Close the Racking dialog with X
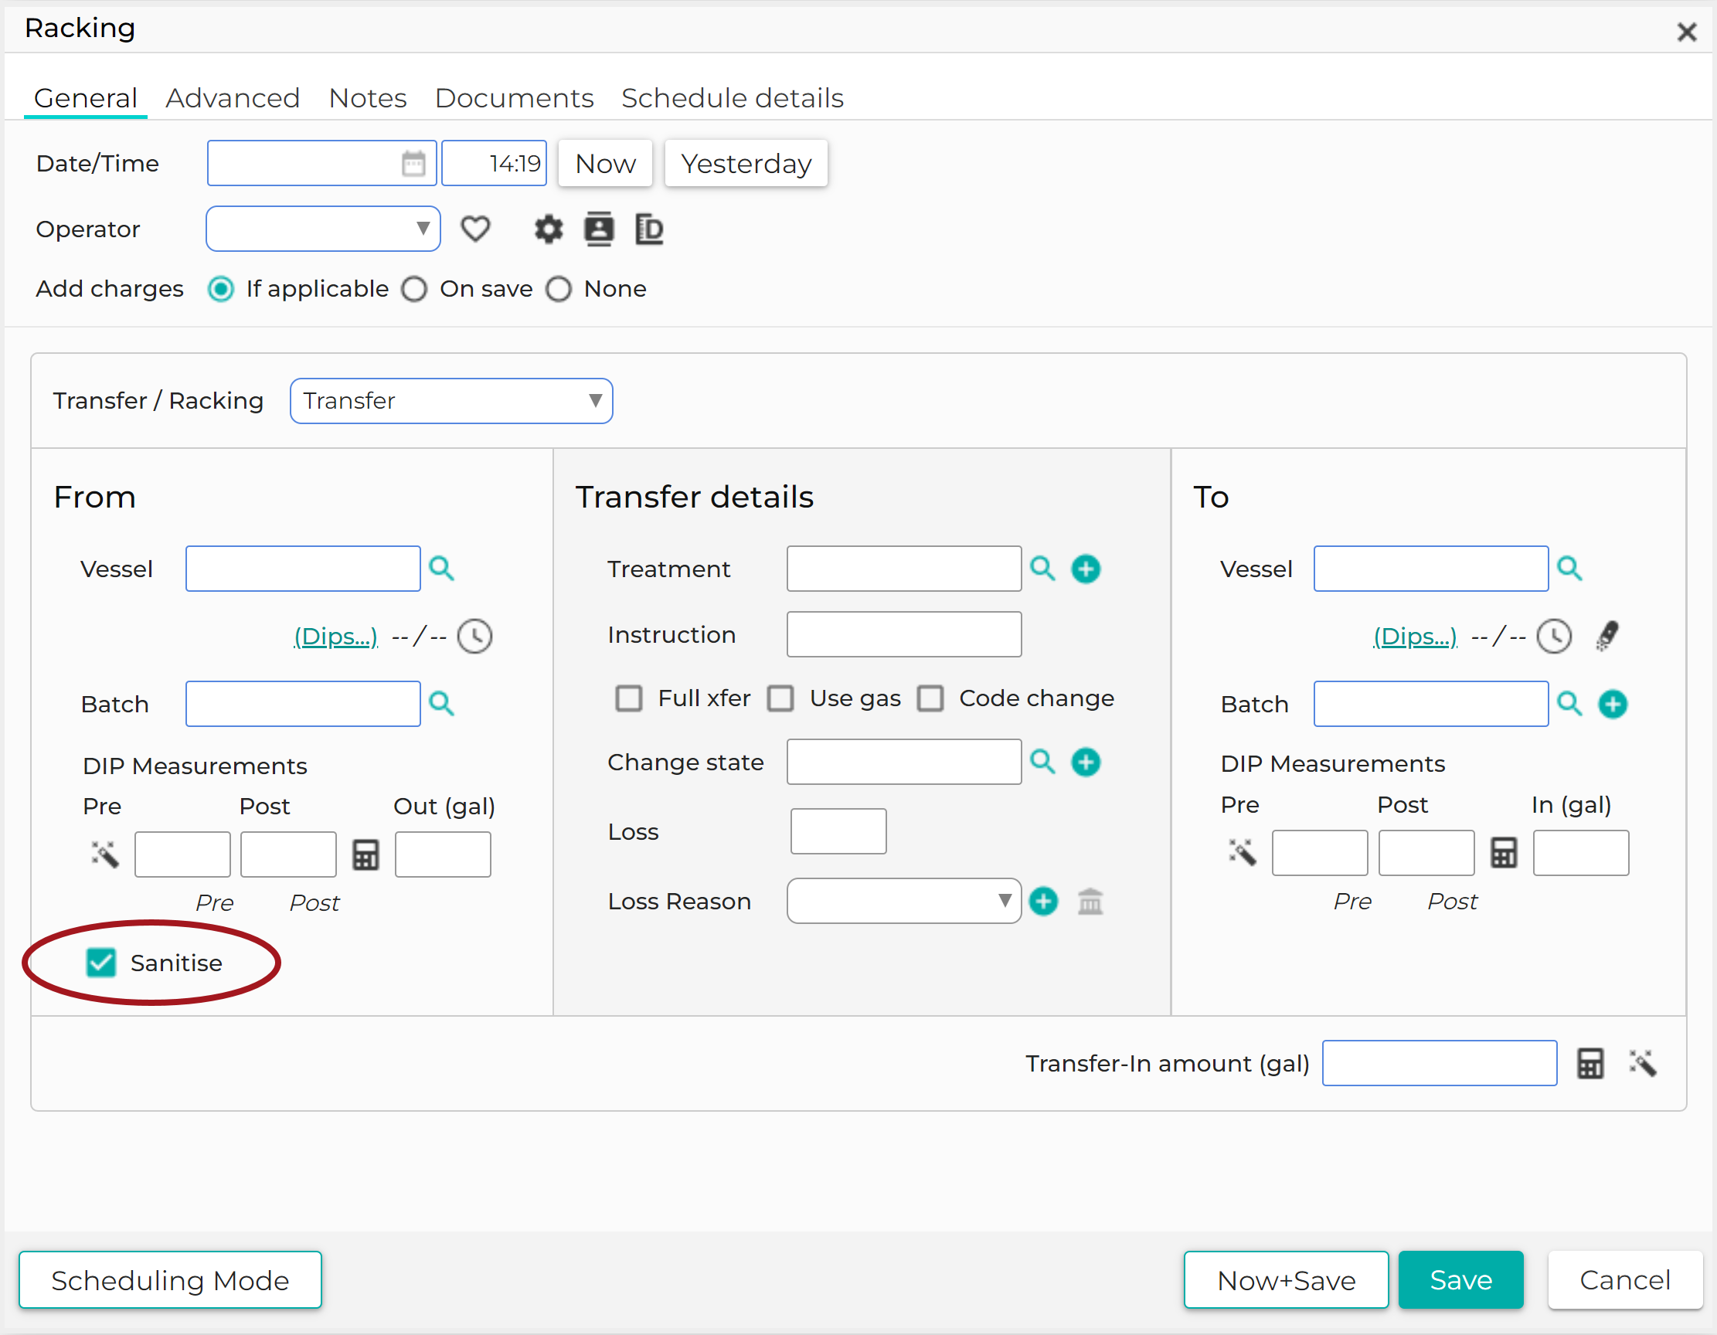Image resolution: width=1717 pixels, height=1335 pixels. tap(1687, 32)
